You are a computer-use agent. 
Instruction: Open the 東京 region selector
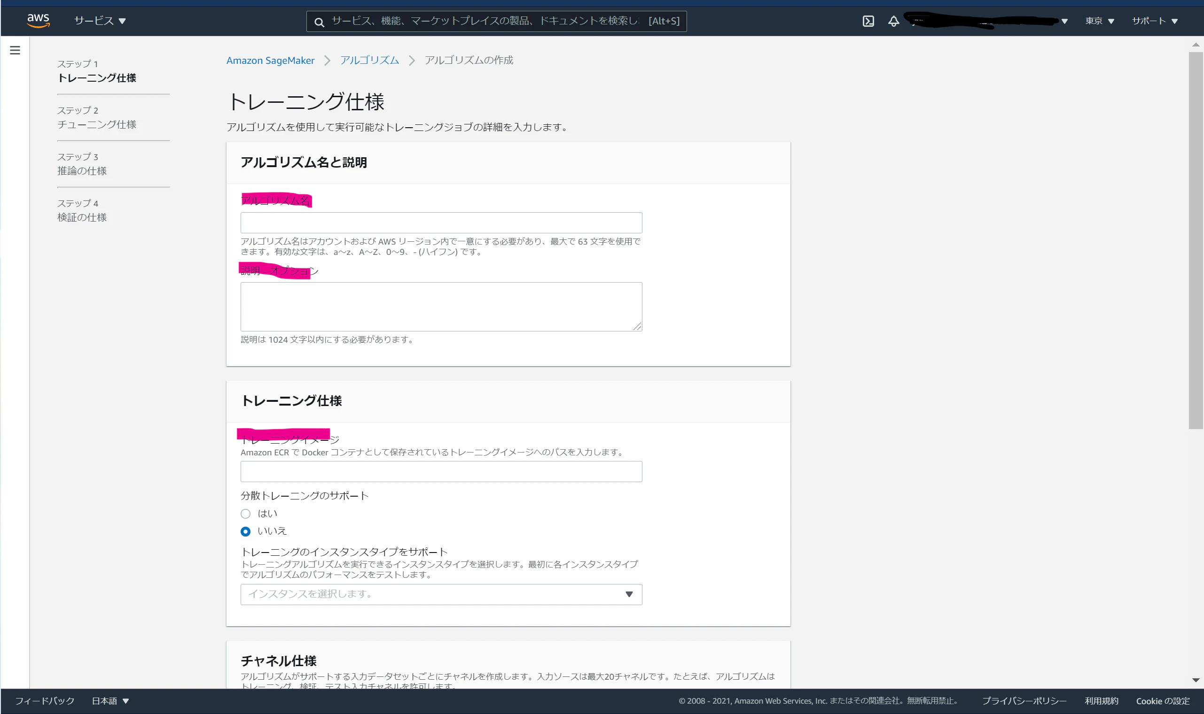point(1100,21)
